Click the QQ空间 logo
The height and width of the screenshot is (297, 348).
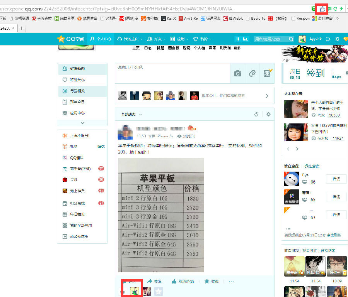coord(71,39)
